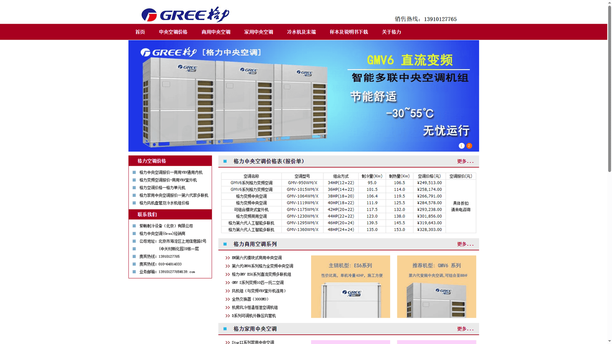This screenshot has height=344, width=612.
Task: Open 格力变频空调报价-商用VRV室外机 link
Action: (168, 180)
